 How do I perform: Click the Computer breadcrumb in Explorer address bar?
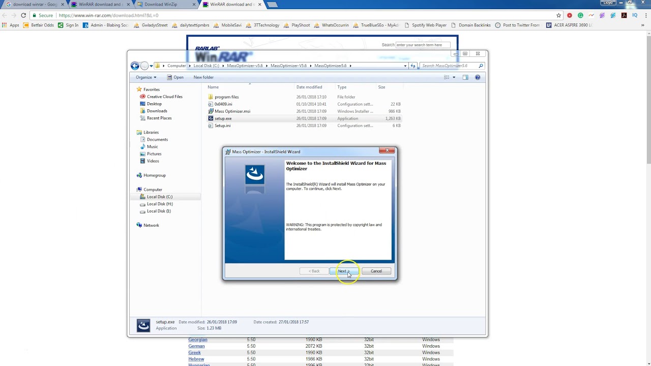tap(176, 66)
